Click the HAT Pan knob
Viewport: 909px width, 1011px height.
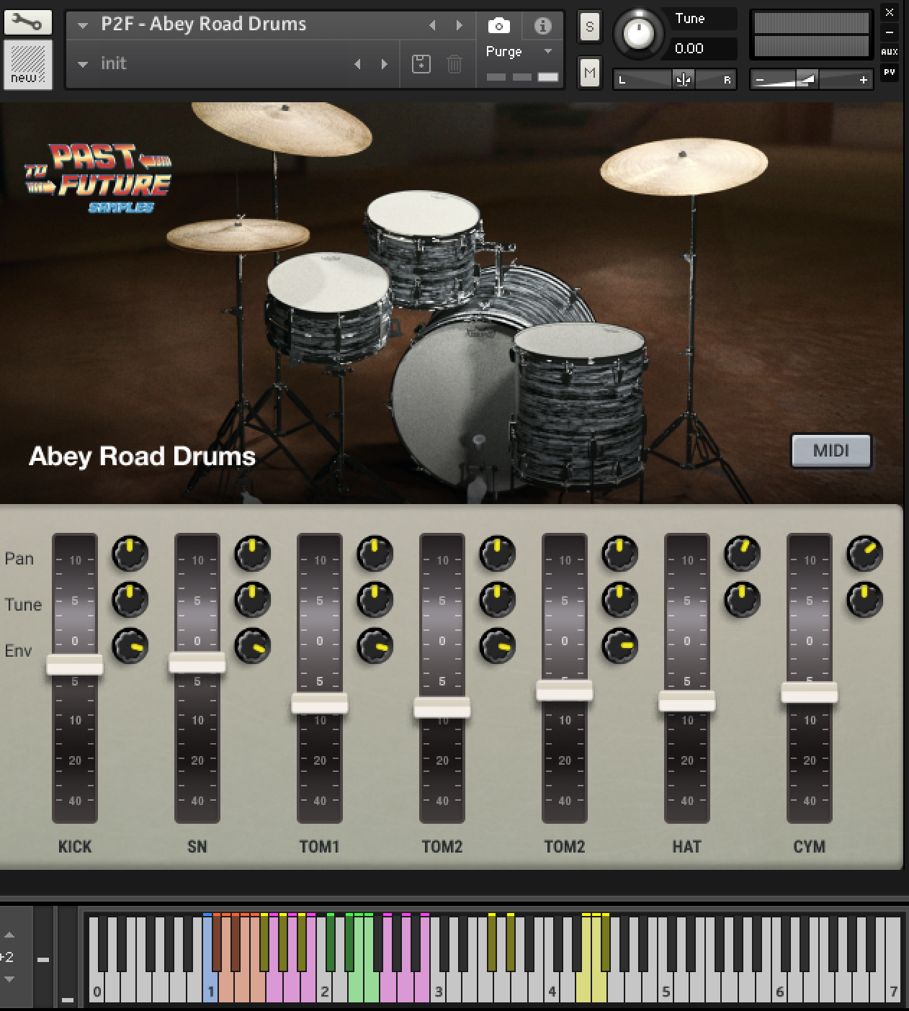[742, 554]
